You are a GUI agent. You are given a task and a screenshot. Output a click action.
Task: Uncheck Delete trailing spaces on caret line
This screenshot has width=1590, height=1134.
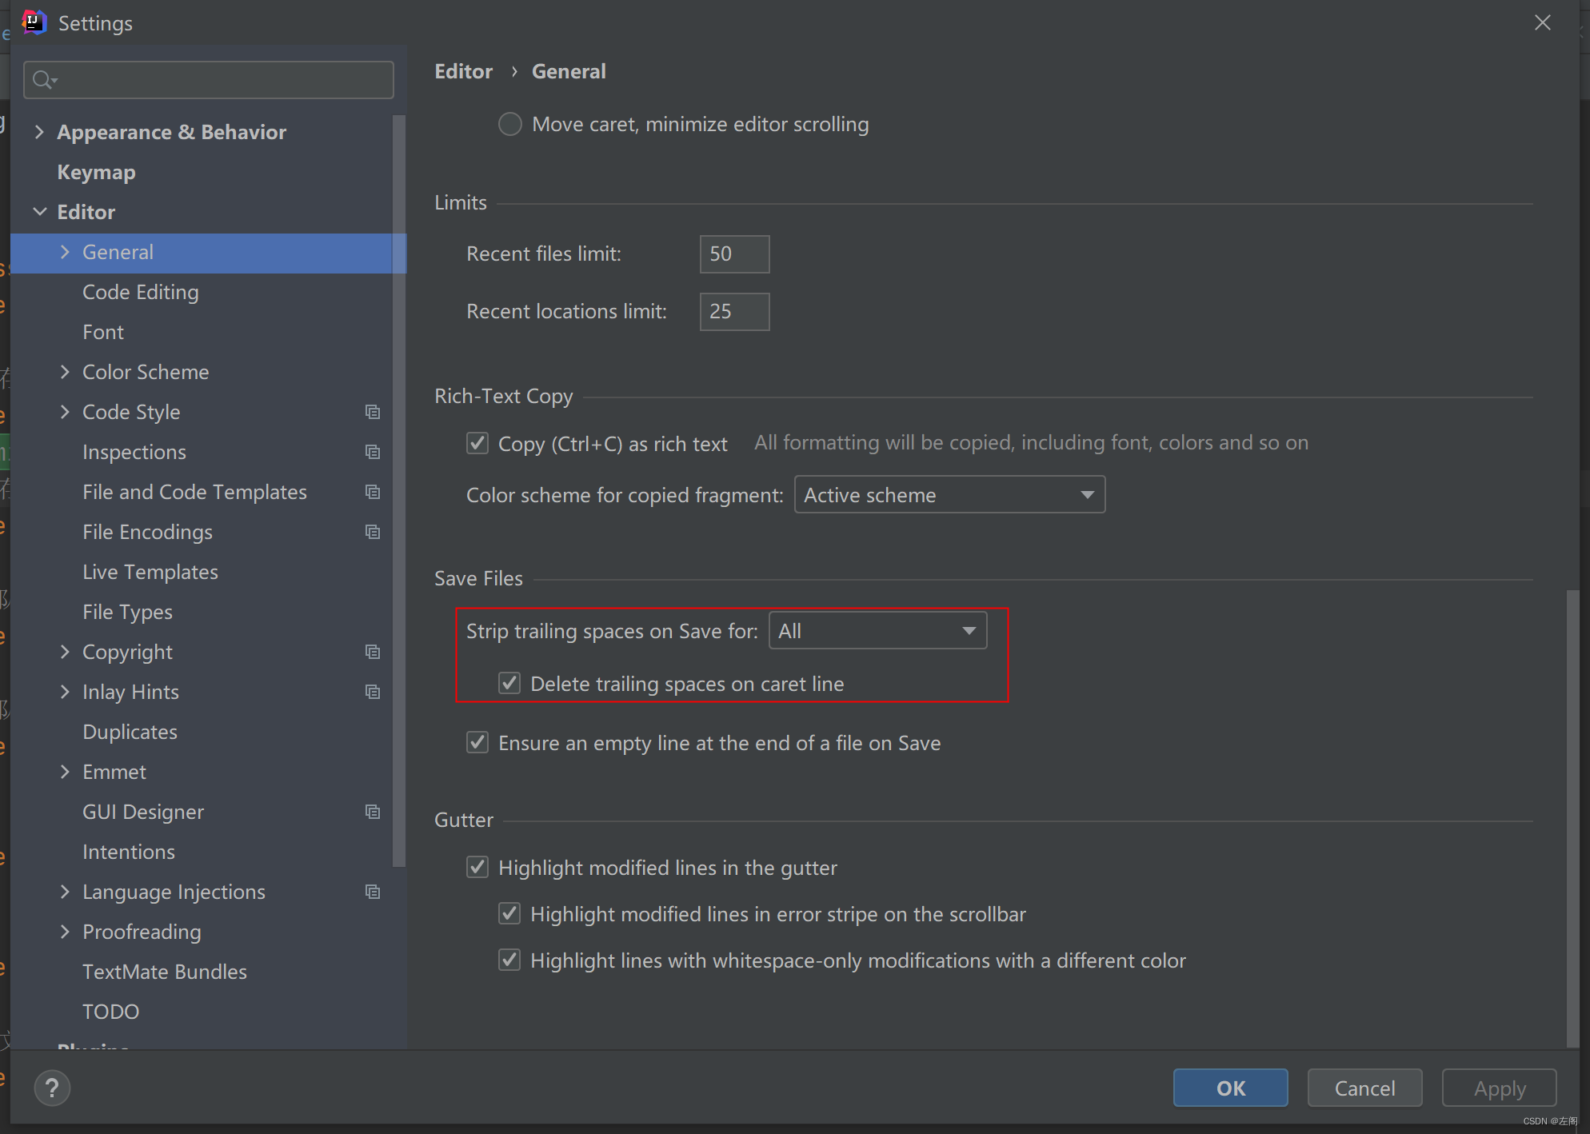(x=509, y=683)
